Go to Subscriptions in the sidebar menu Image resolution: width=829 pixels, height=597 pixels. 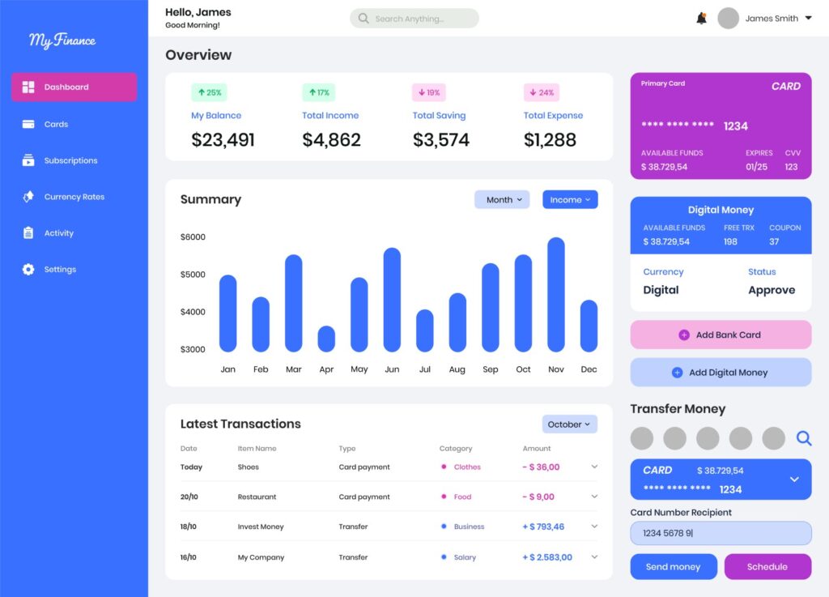click(x=70, y=160)
